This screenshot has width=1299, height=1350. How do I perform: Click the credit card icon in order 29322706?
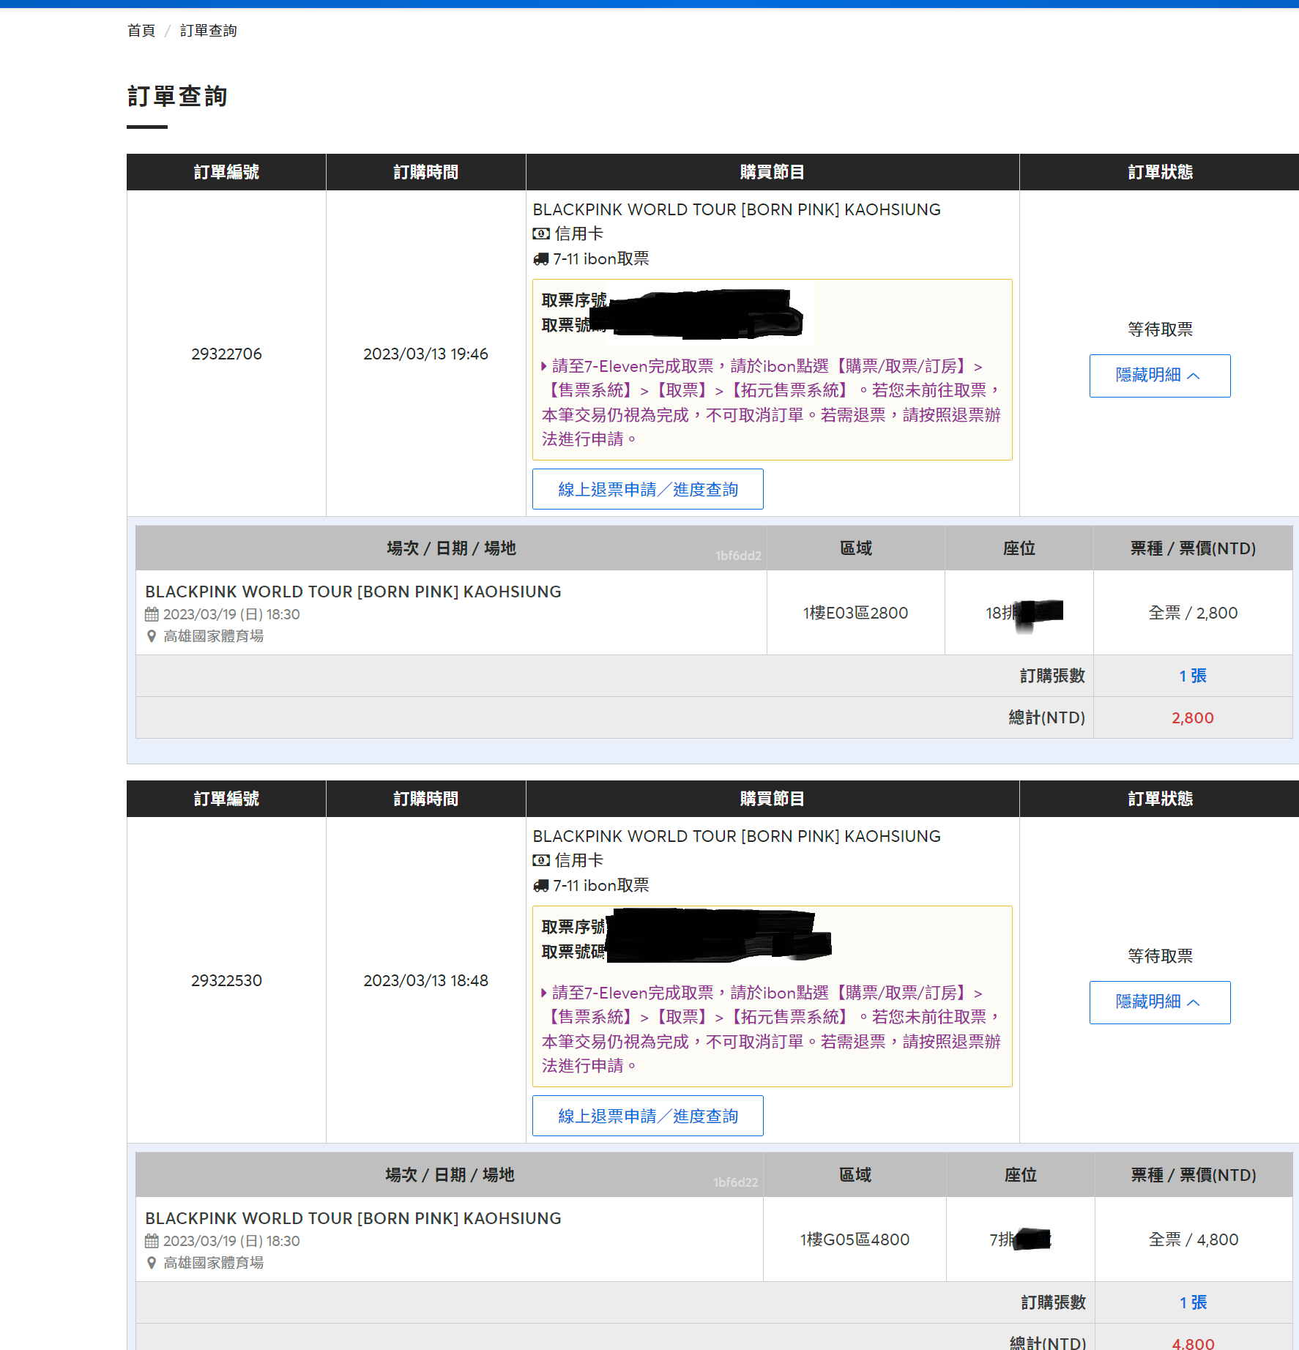click(540, 234)
